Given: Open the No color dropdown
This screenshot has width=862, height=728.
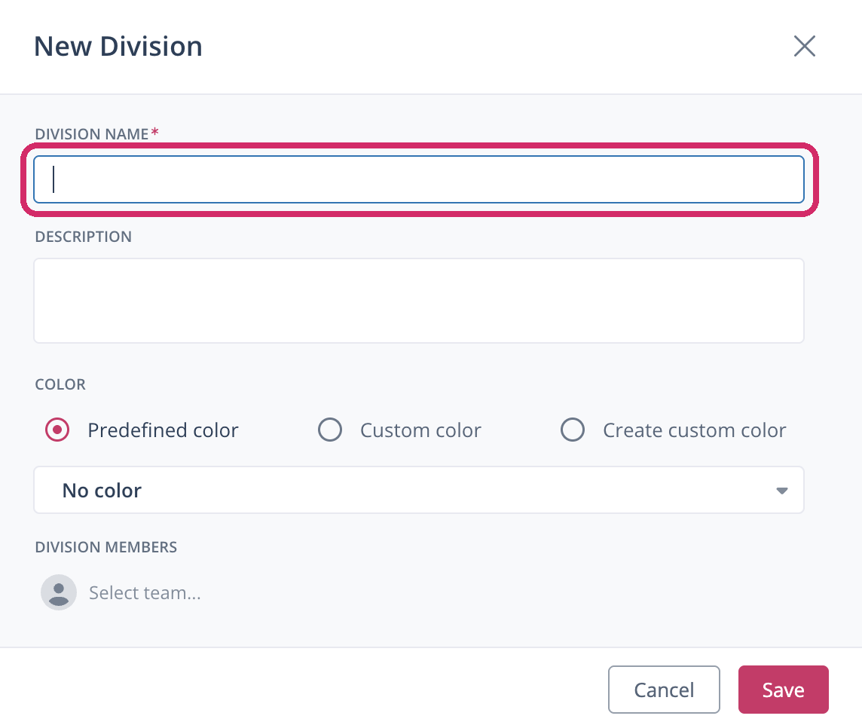Looking at the screenshot, I should [x=419, y=490].
